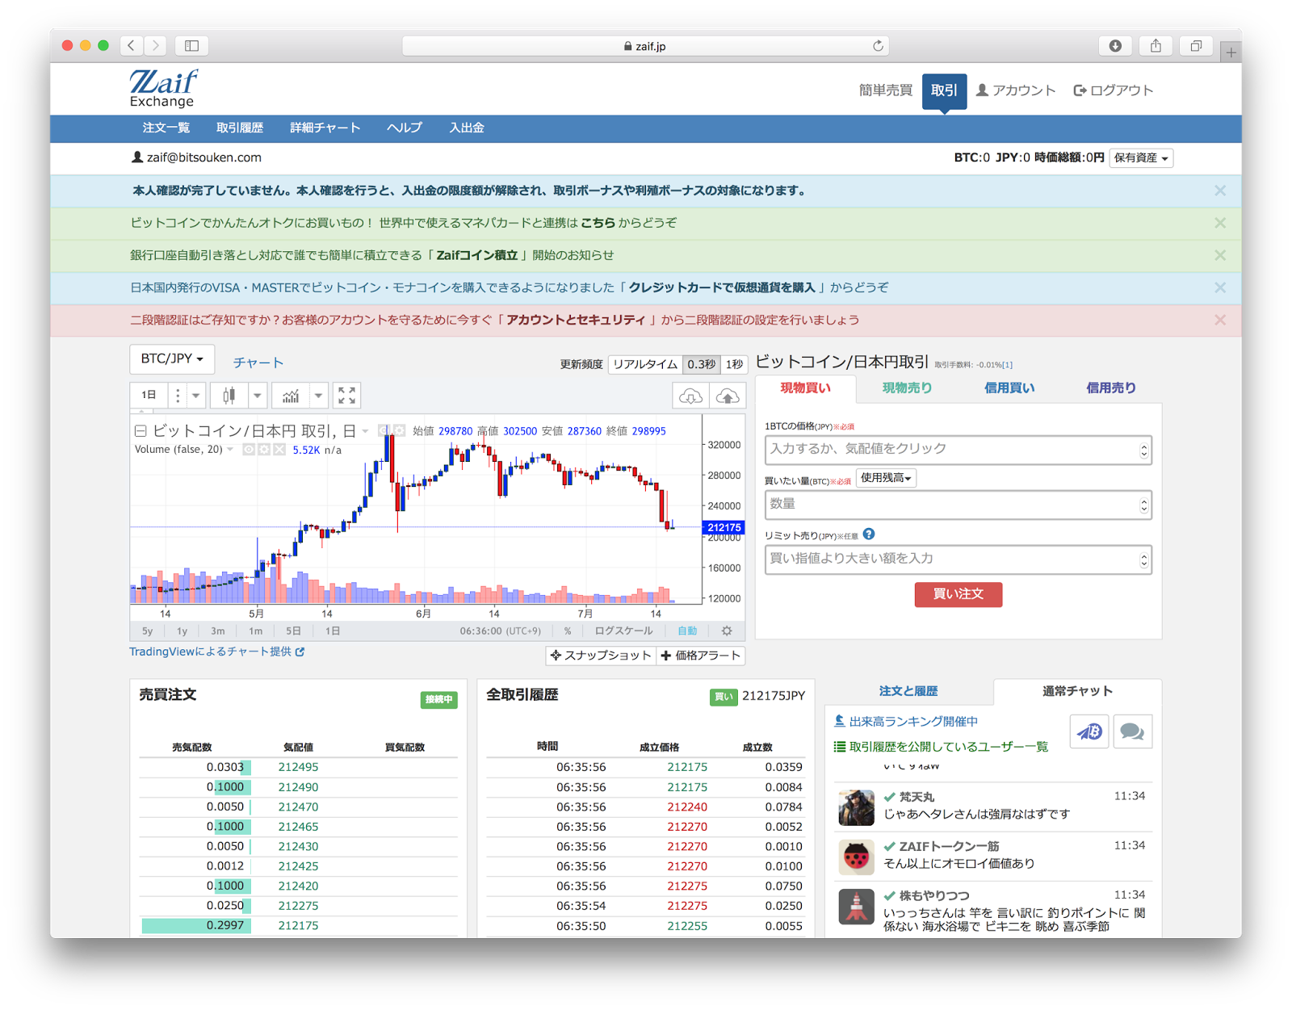The height and width of the screenshot is (1010, 1292).
Task: Click the Volume indicator settings gear
Action: pyautogui.click(x=264, y=450)
